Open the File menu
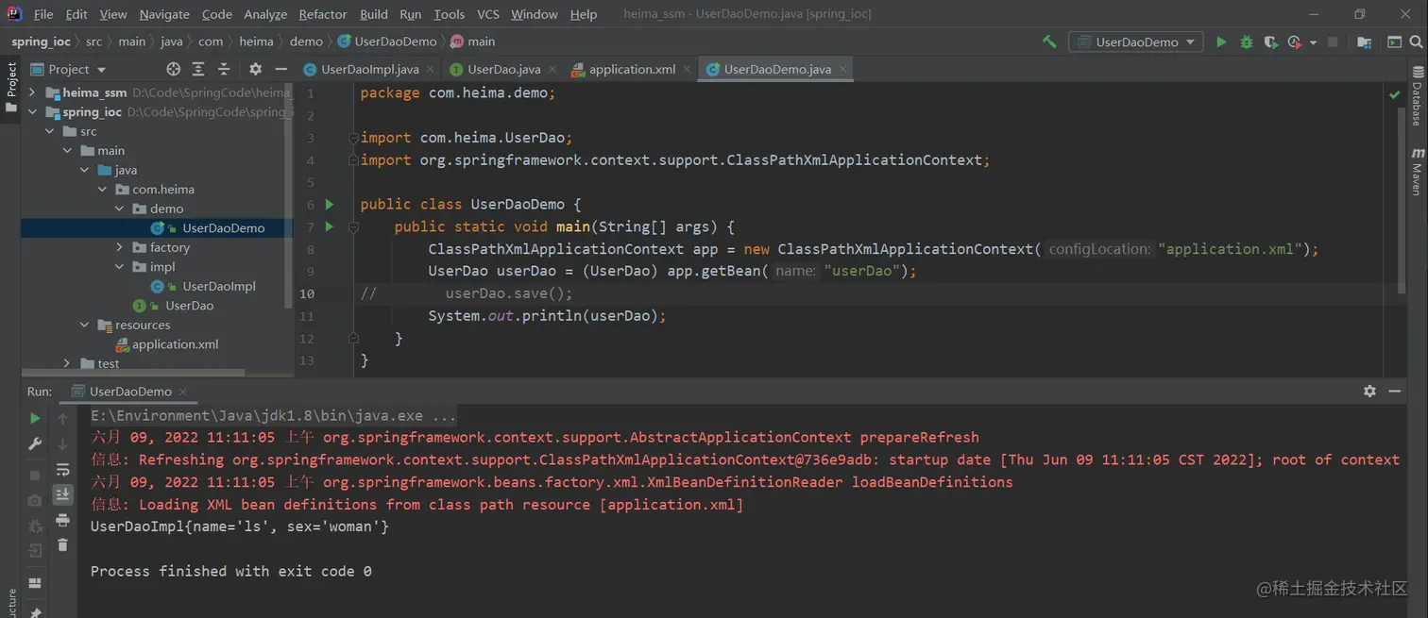Screen dimensions: 1428x618 43,14
